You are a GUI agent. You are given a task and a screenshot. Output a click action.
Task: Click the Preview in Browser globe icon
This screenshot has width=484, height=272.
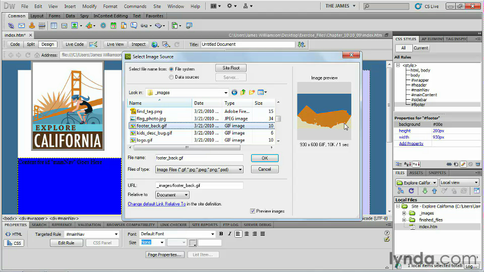(155, 44)
